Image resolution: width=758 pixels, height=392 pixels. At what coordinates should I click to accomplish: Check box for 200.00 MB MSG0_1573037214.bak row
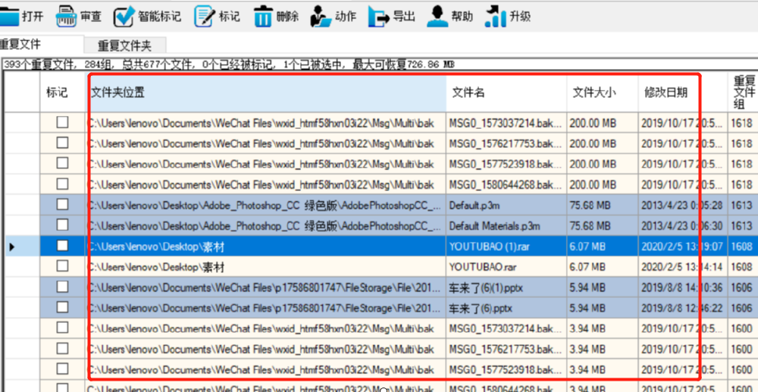pos(62,123)
